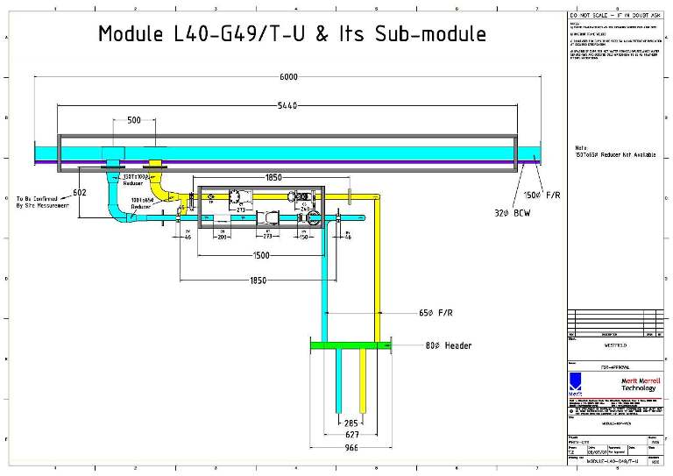
Task: Select the 966 header width dimension
Action: pyautogui.click(x=351, y=448)
